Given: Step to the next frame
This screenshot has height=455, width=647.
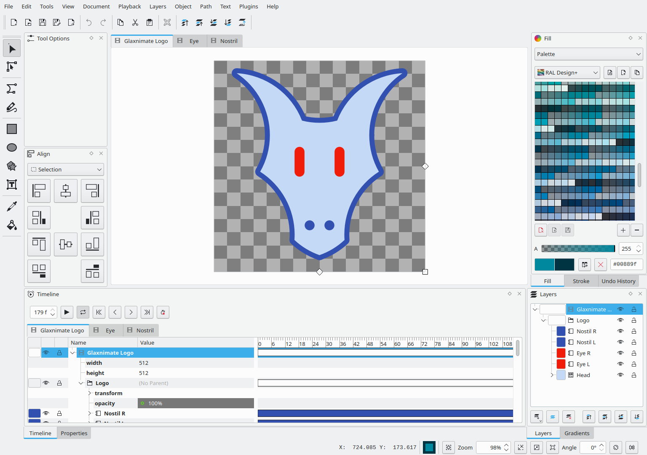Looking at the screenshot, I should (x=131, y=312).
